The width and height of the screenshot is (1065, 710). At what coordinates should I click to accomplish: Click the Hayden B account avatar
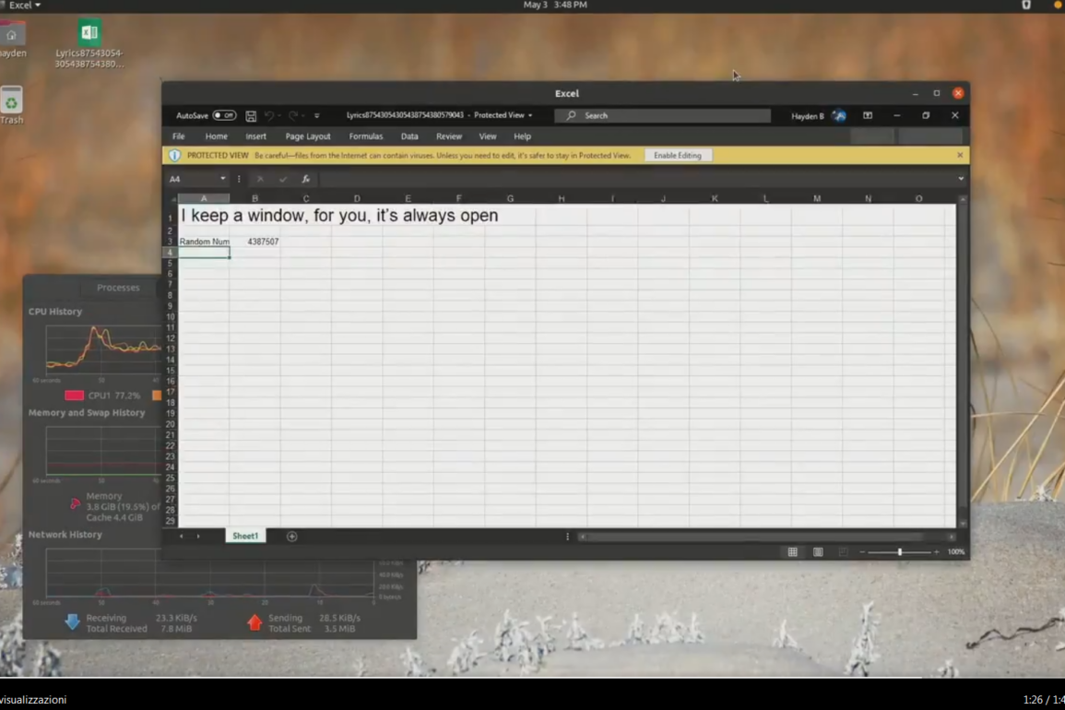pyautogui.click(x=839, y=116)
